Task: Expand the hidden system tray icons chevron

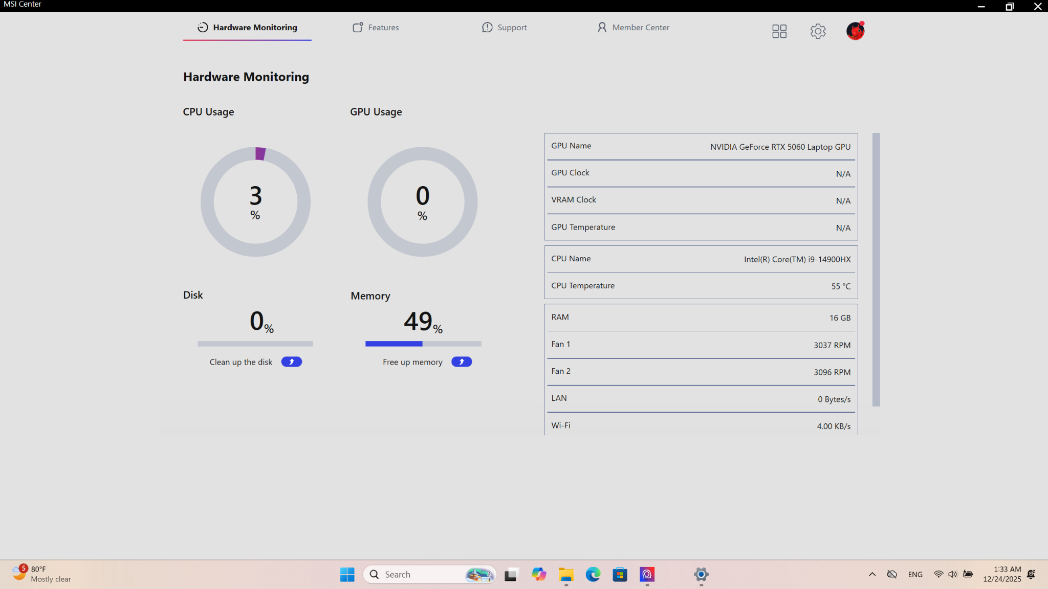Action: (x=872, y=574)
